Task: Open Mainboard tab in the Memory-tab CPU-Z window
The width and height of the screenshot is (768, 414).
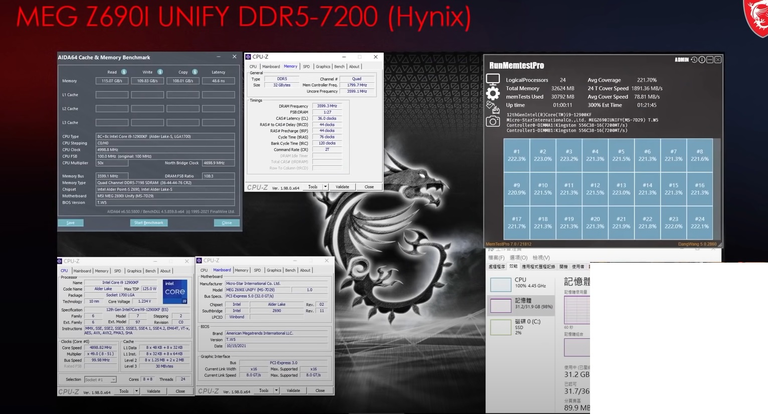Action: click(x=271, y=67)
